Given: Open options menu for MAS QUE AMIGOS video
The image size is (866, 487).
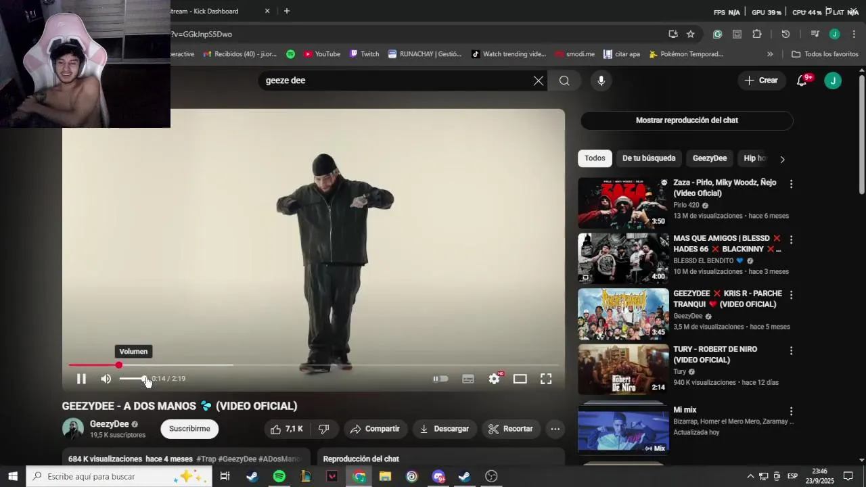Looking at the screenshot, I should (791, 239).
